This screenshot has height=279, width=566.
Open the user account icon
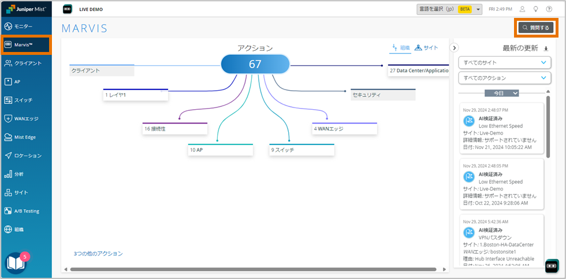pyautogui.click(x=522, y=9)
